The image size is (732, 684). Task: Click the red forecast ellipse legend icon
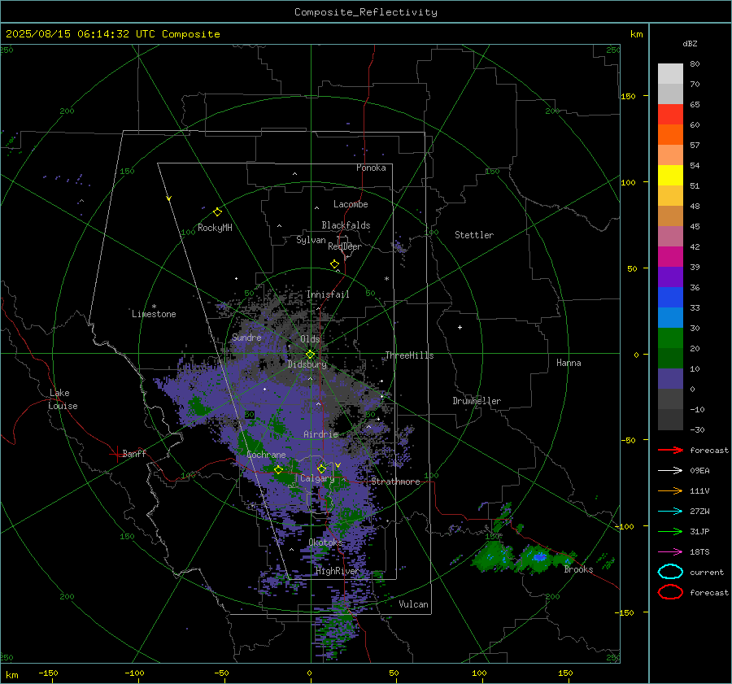click(x=670, y=592)
